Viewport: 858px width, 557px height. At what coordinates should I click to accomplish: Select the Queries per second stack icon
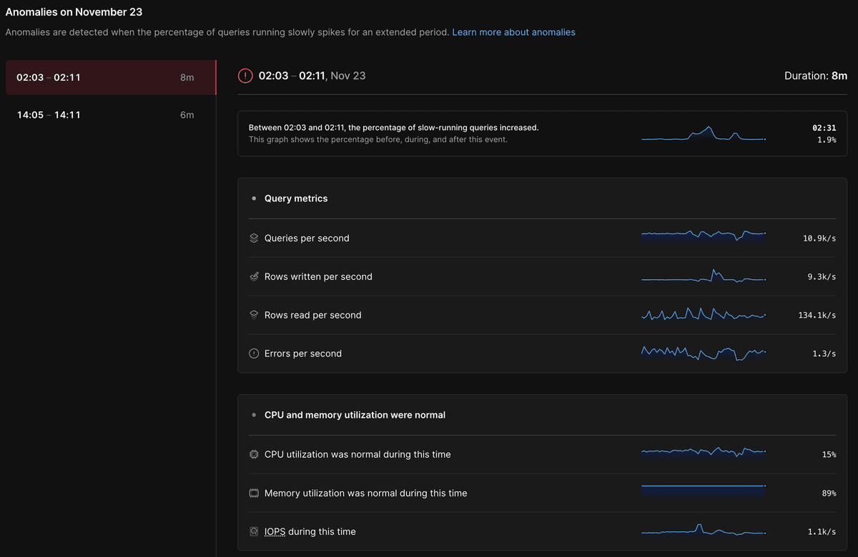(254, 238)
